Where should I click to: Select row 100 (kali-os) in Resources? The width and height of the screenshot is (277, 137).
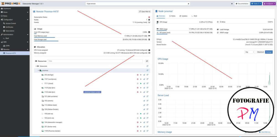[x=92, y=114]
